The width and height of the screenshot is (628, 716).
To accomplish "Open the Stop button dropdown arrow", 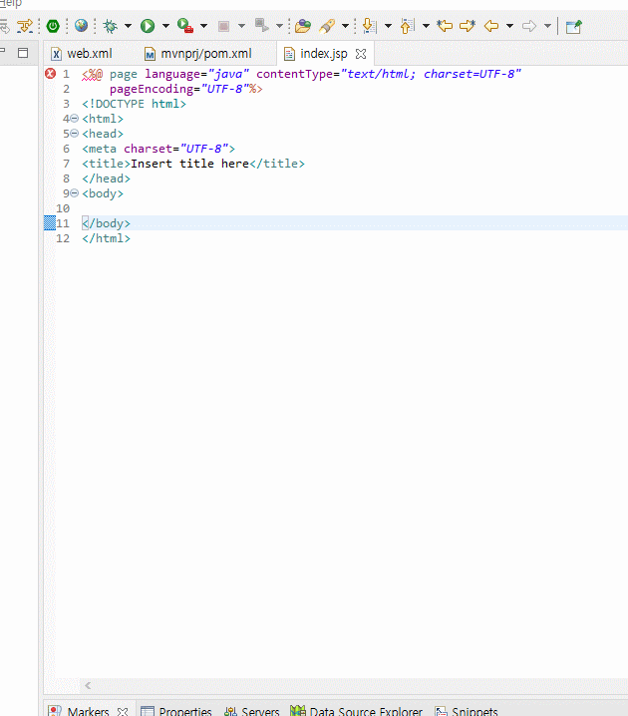I will click(x=241, y=26).
